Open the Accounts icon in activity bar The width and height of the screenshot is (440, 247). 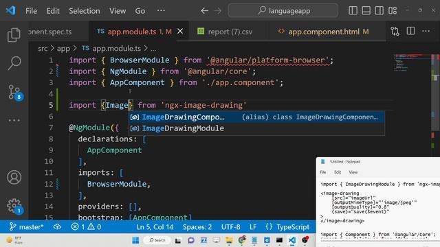click(x=14, y=177)
